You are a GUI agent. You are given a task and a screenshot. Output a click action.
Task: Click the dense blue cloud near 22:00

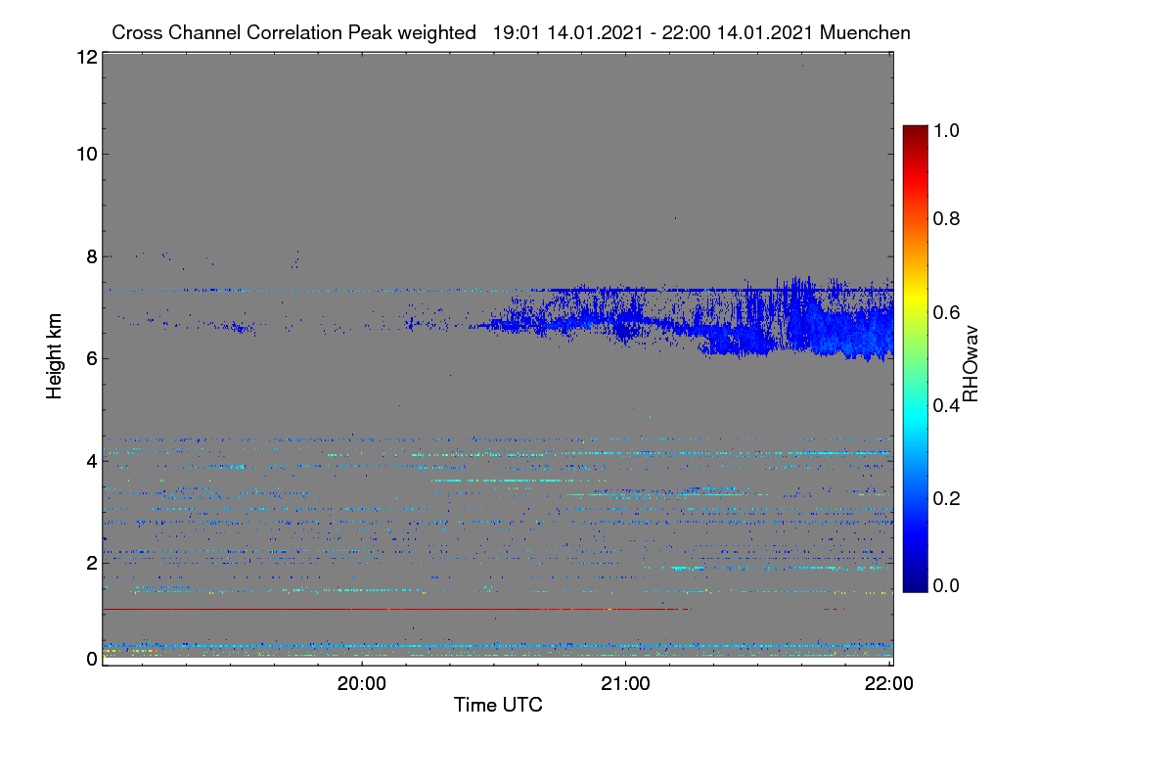point(846,328)
